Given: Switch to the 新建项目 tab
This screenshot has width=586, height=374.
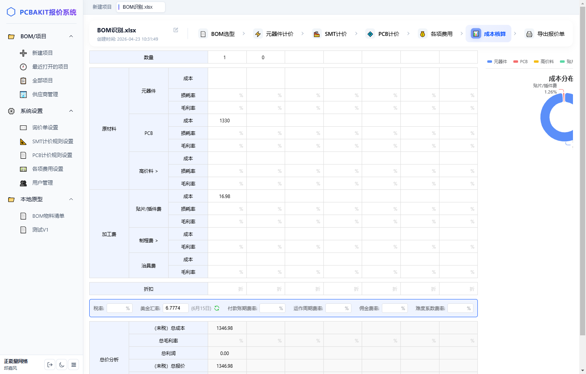Looking at the screenshot, I should 102,7.
